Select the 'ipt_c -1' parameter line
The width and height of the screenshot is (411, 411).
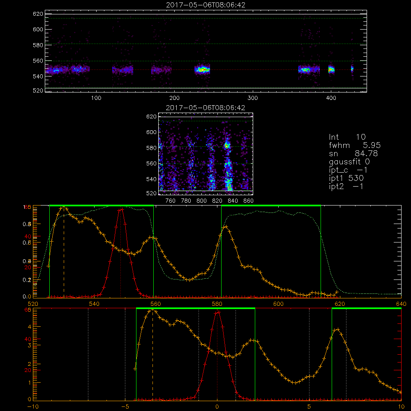click(x=348, y=170)
